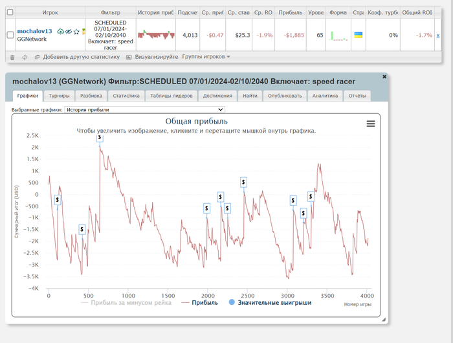Click the mochalov13 player name link
Screen dimensions: 453x343
[35, 31]
